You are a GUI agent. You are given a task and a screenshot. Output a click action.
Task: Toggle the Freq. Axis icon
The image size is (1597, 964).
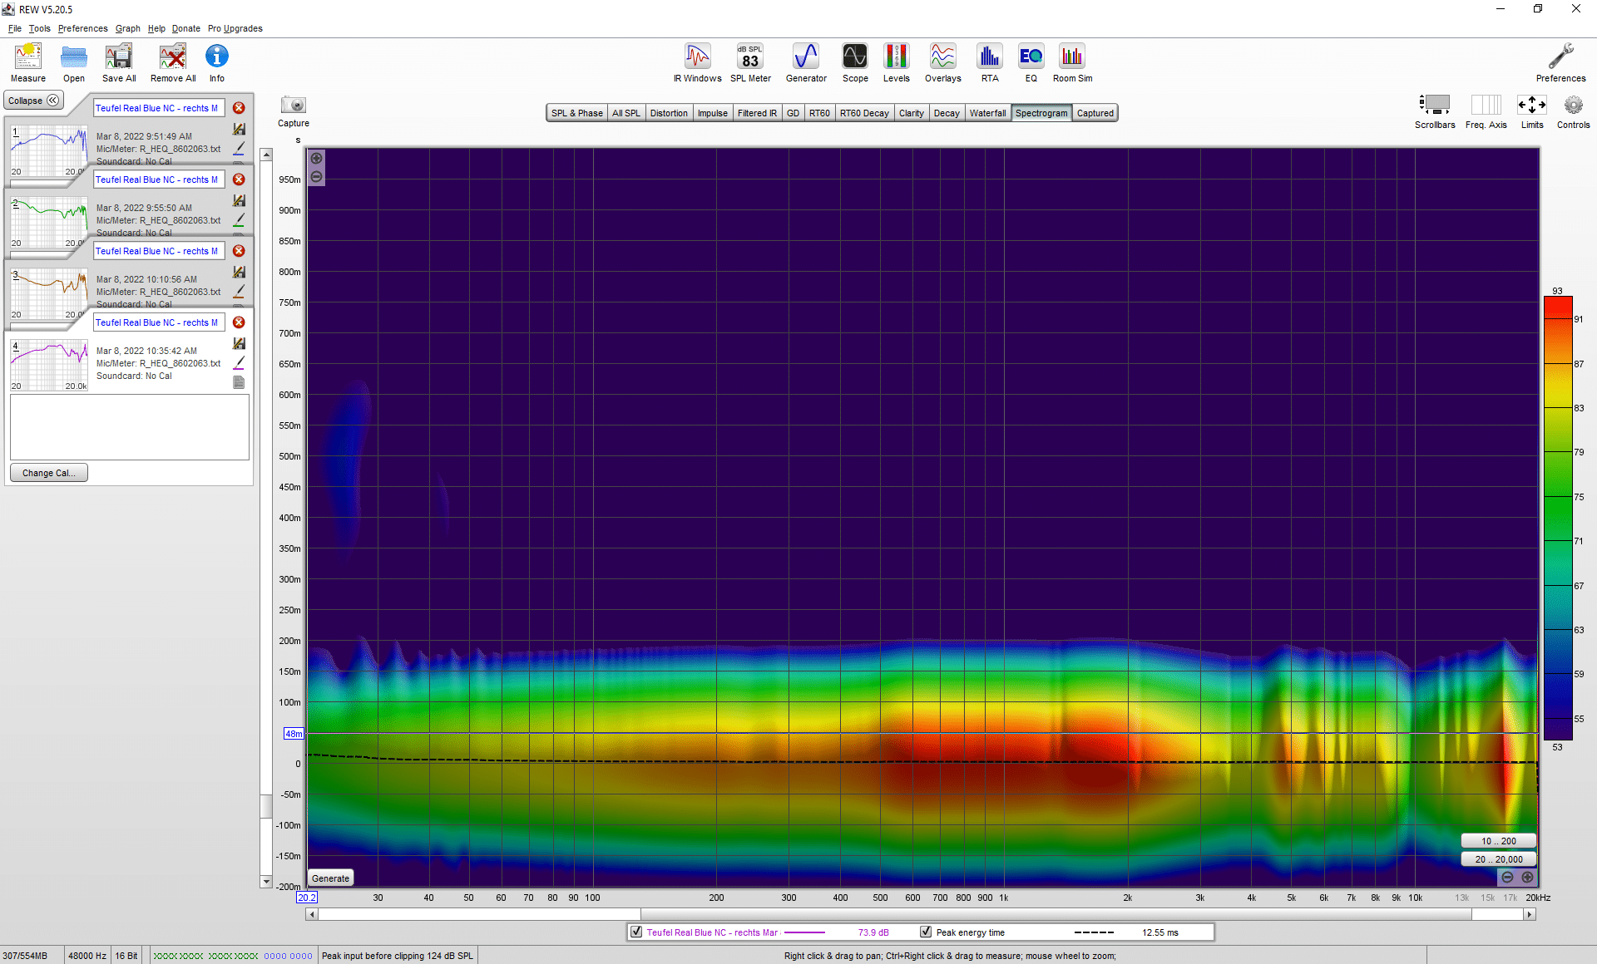(1486, 105)
